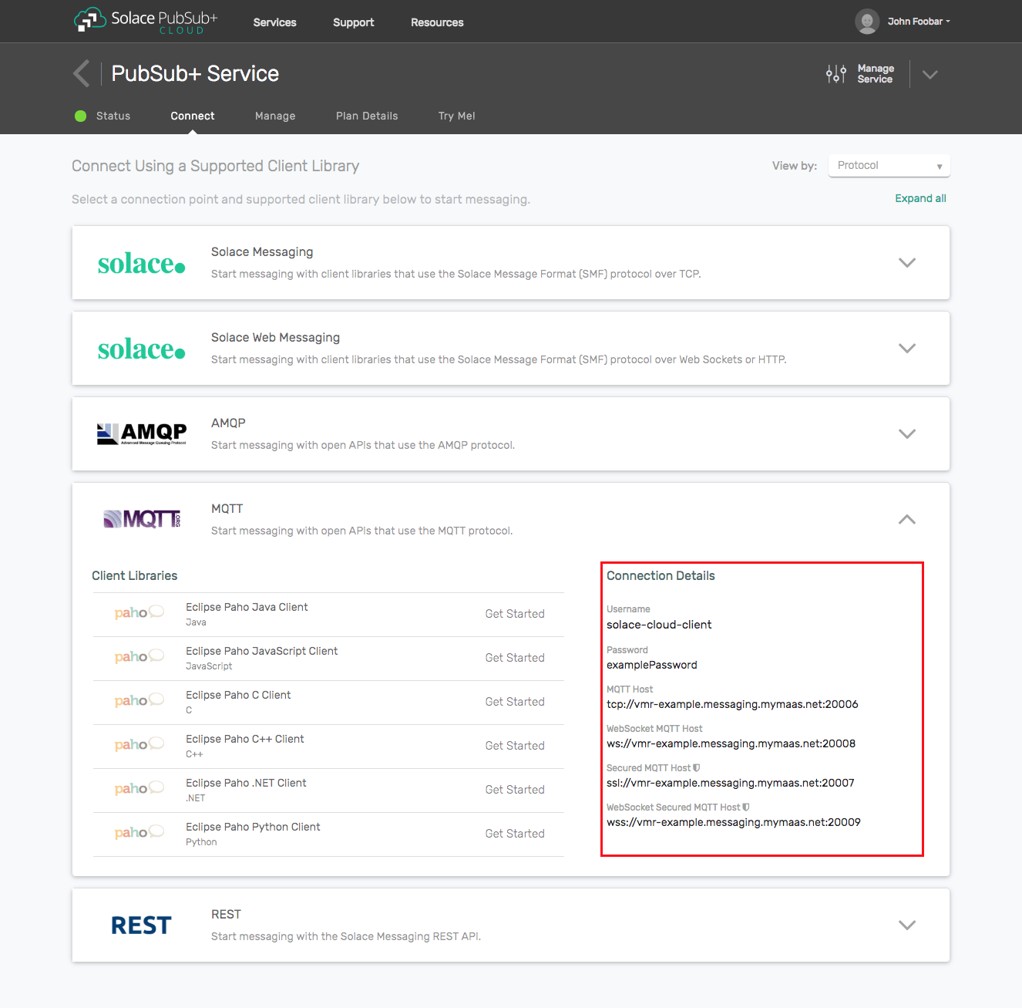Expand the REST section chevron
The height and width of the screenshot is (1008, 1022).
907,925
